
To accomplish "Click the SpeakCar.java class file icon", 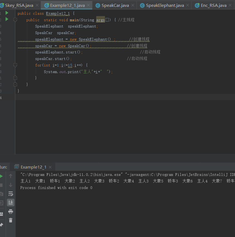I will pos(98,5).
